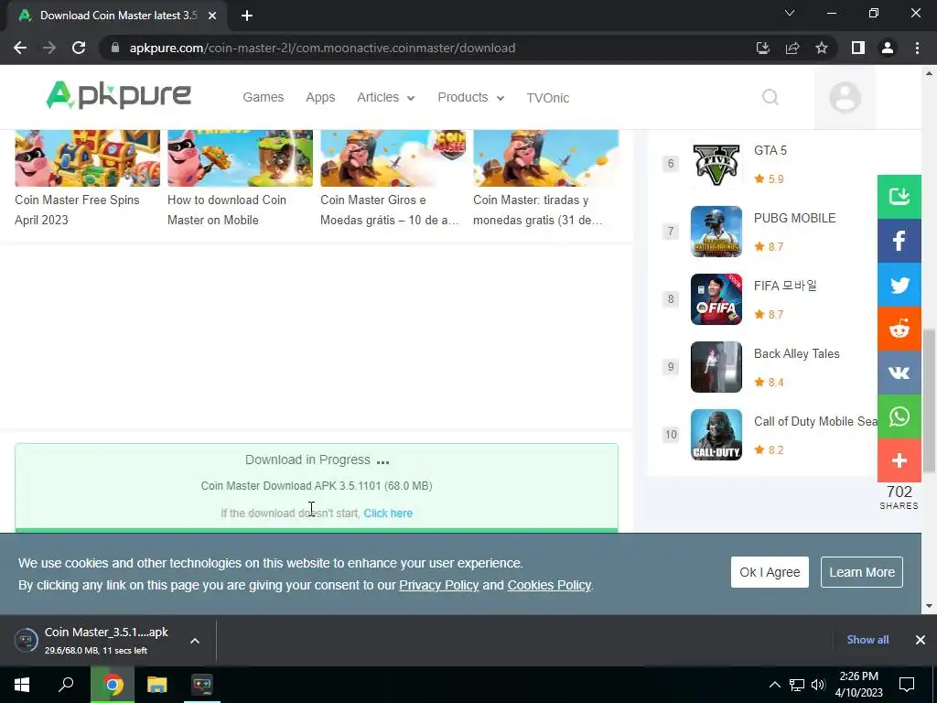Reload the apkpure page
Viewport: 937px width, 703px height.
79,48
